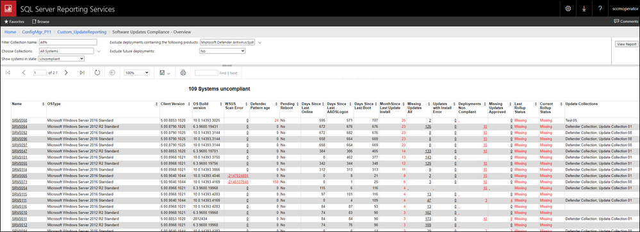Sort by Days Since Last Online column
640x232 pixels.
click(x=324, y=104)
